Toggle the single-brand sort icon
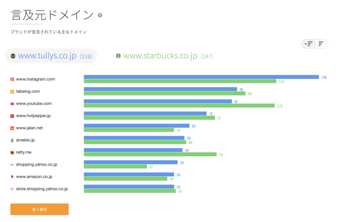The width and height of the screenshot is (338, 222). click(321, 43)
